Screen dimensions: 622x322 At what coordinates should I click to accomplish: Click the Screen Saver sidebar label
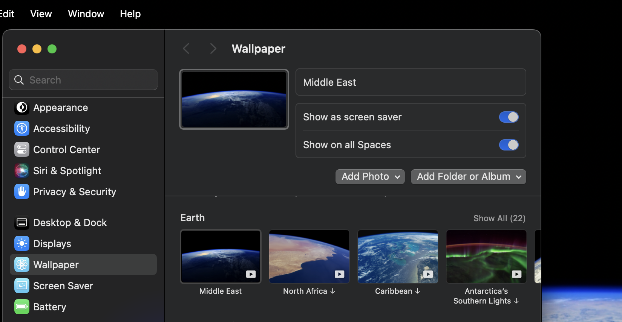tap(63, 286)
